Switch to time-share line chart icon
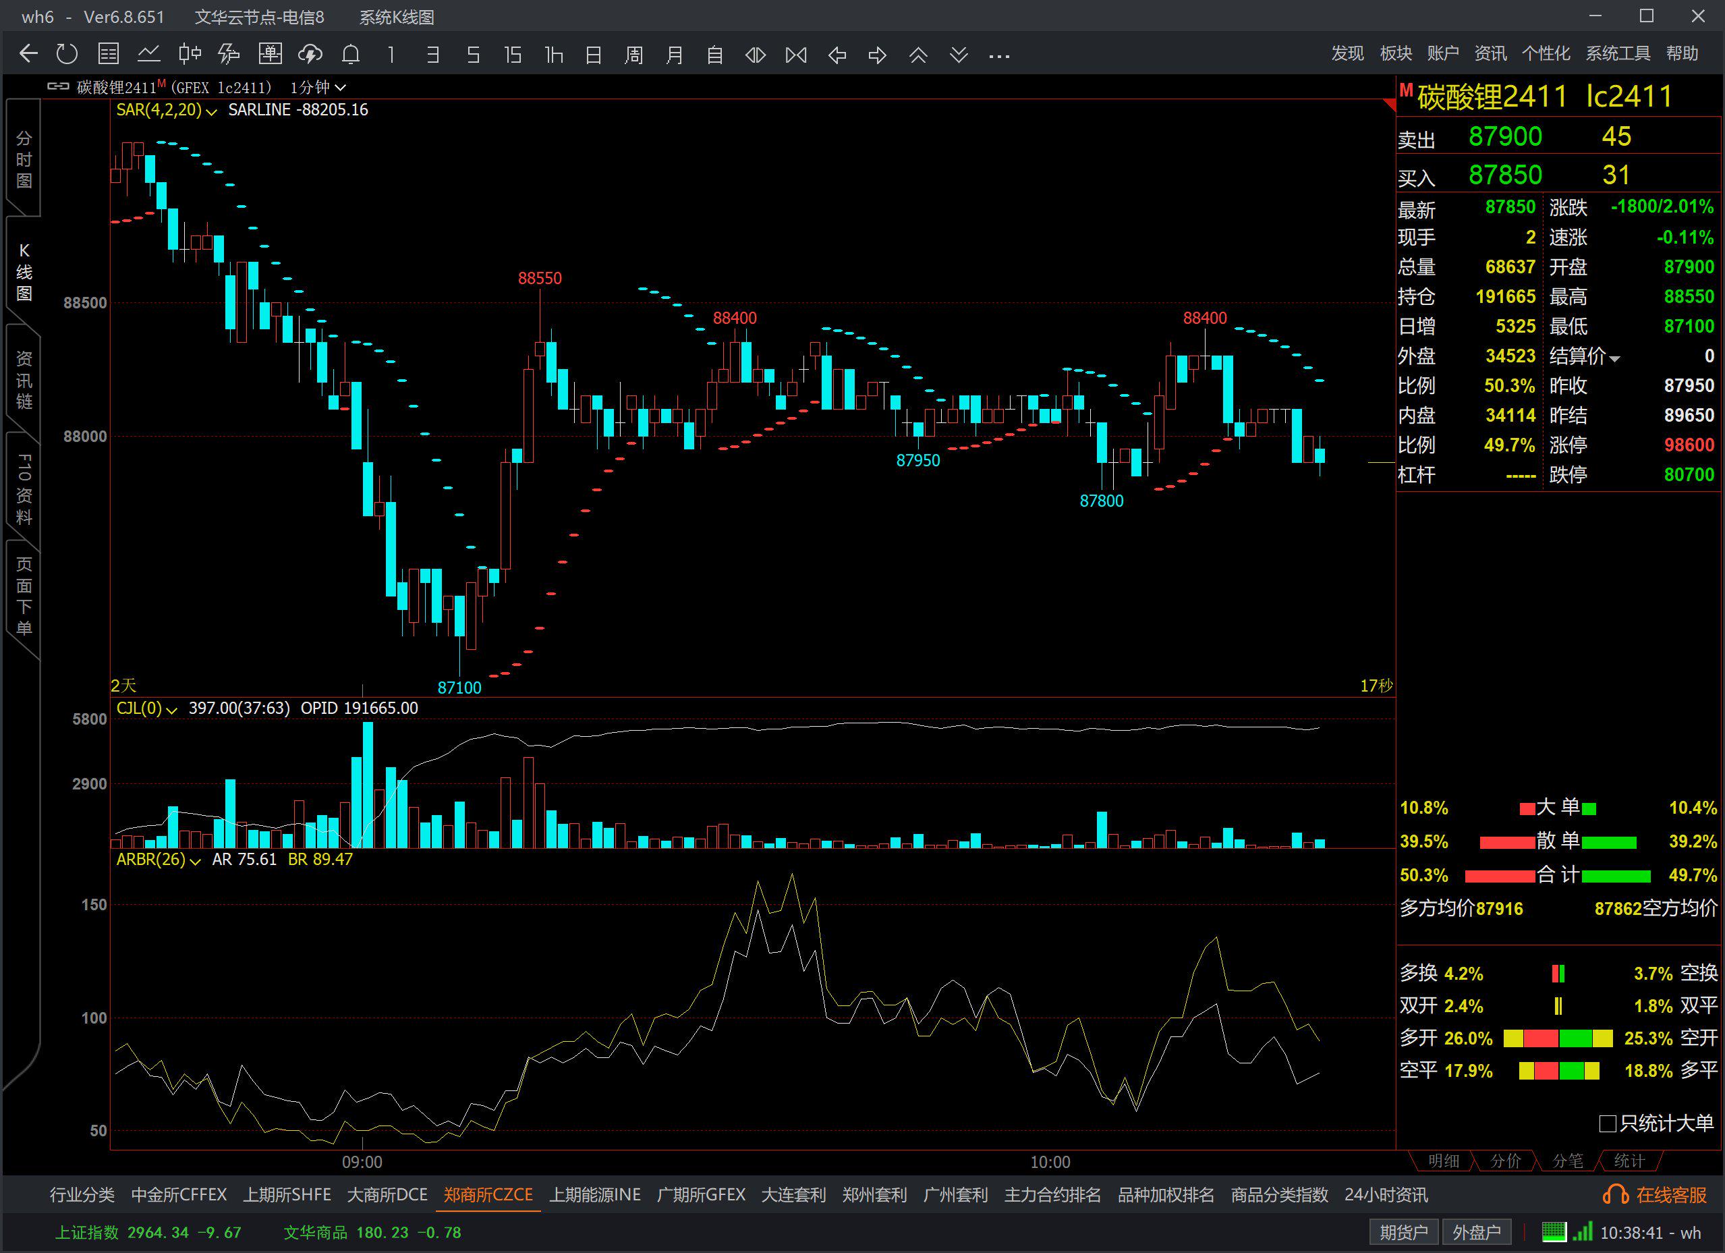The width and height of the screenshot is (1725, 1253). 149,54
